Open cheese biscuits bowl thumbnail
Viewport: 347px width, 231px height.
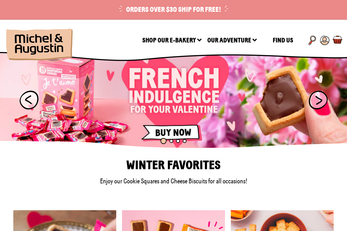(x=282, y=221)
